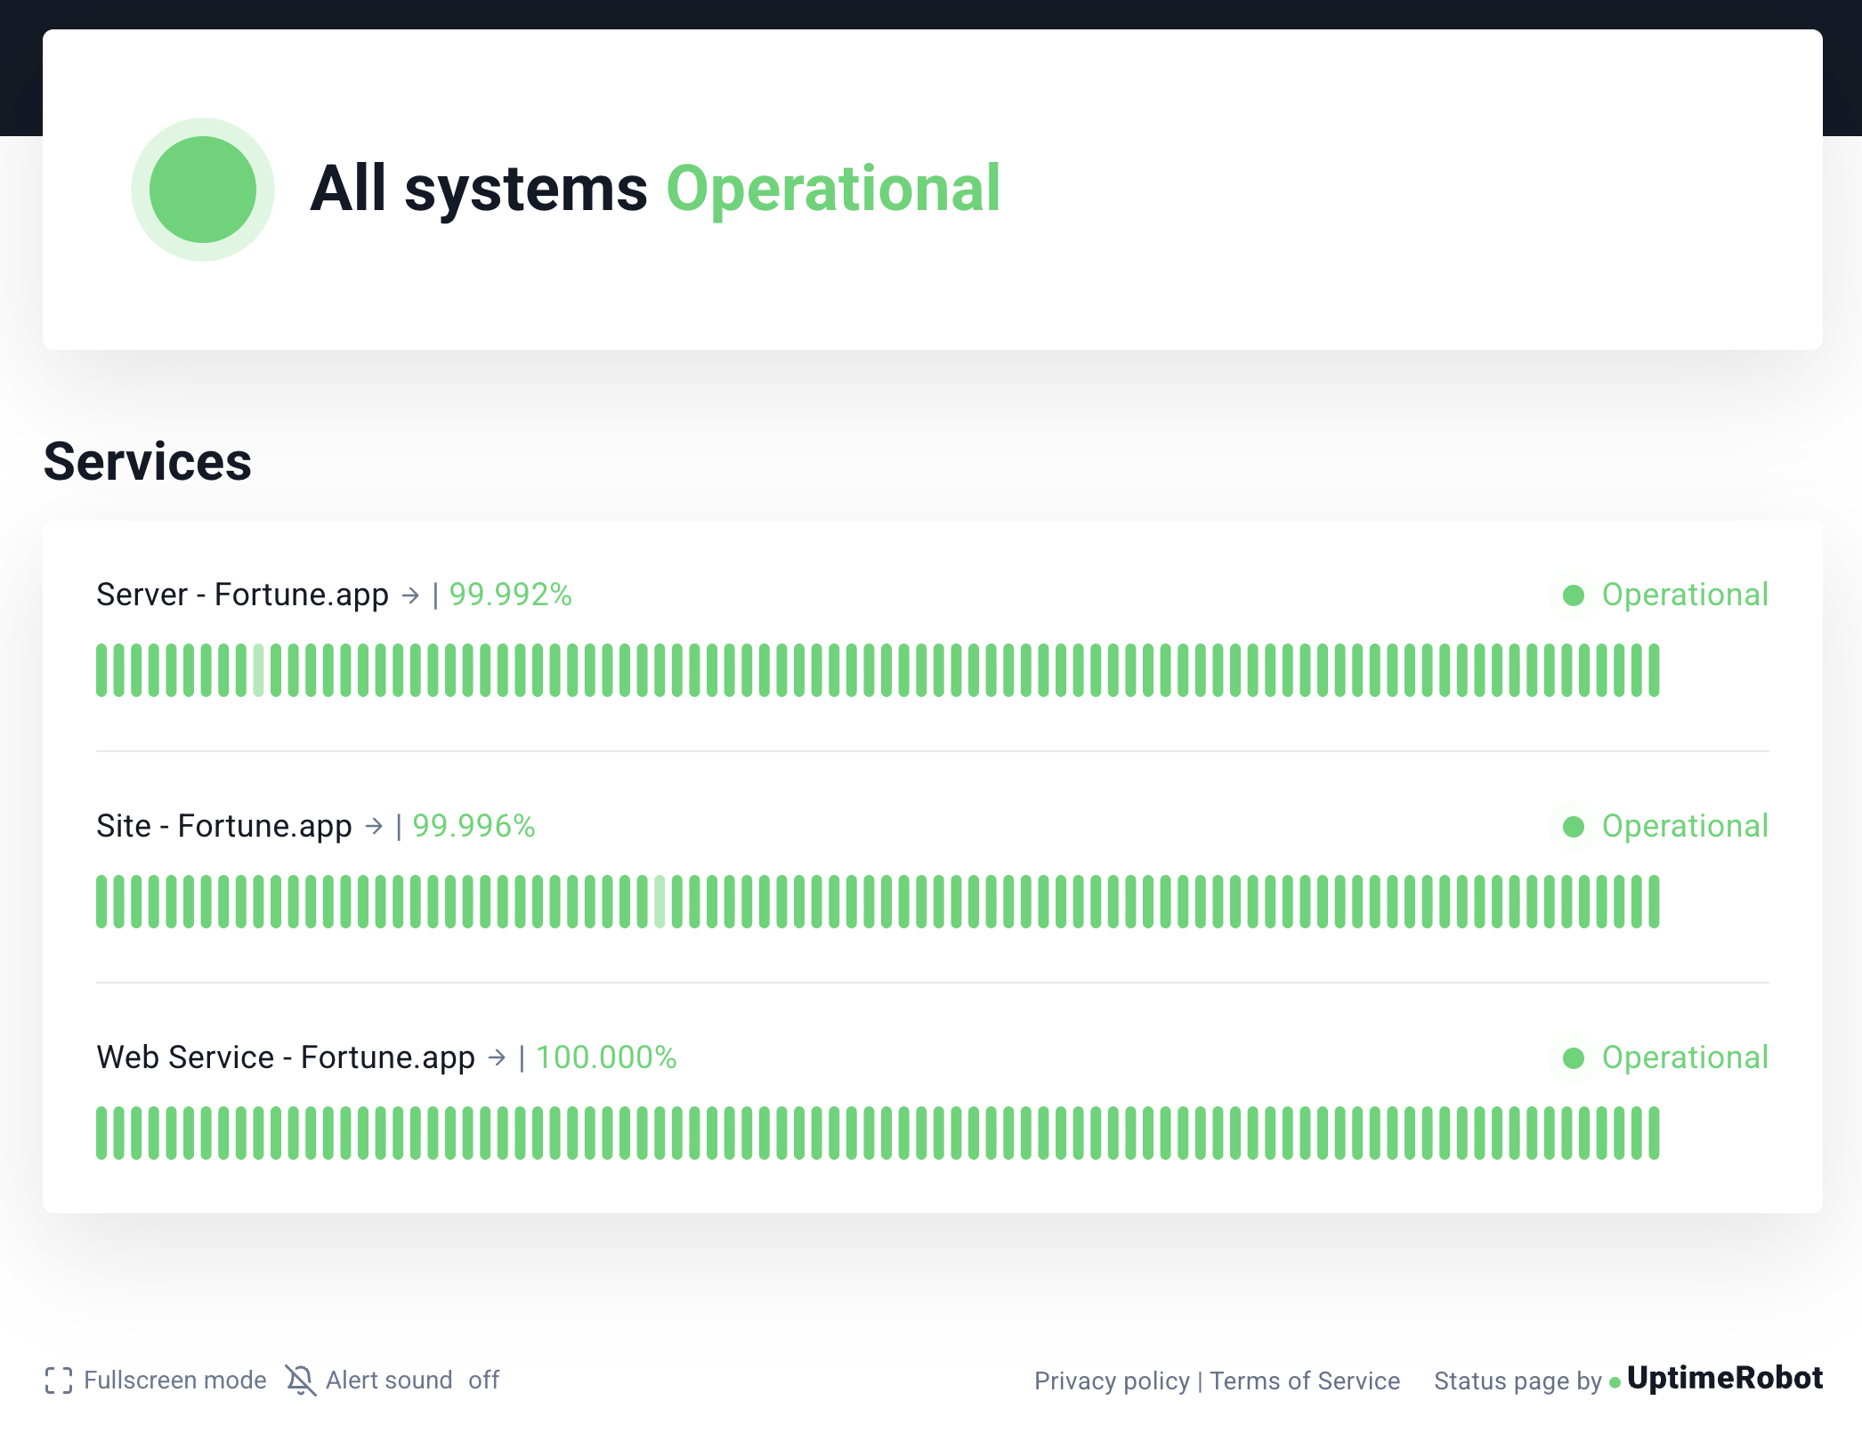This screenshot has width=1862, height=1433.
Task: Click the green status dot for Web Service row
Action: (x=1574, y=1057)
